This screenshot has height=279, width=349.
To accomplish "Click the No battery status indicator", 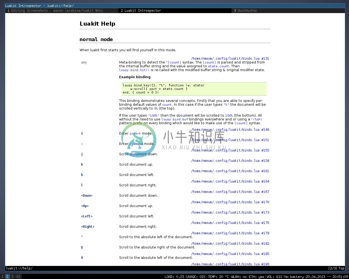I will pos(294,277).
